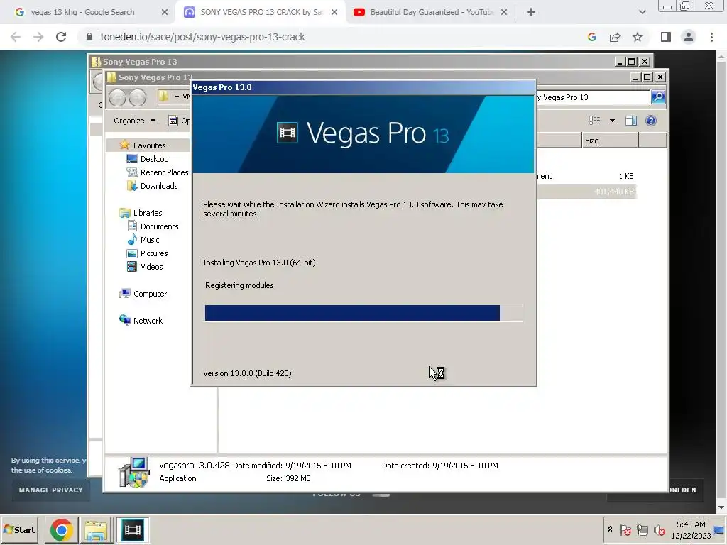Click Explorer's back button

click(117, 97)
